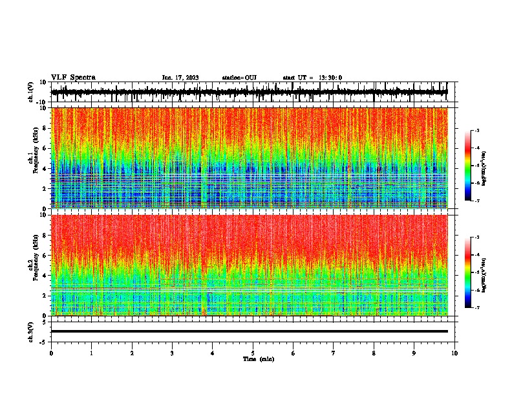Image resolution: width=512 pixels, height=396 pixels.
Task: Click the time axis tick label "8"
Action: click(374, 353)
